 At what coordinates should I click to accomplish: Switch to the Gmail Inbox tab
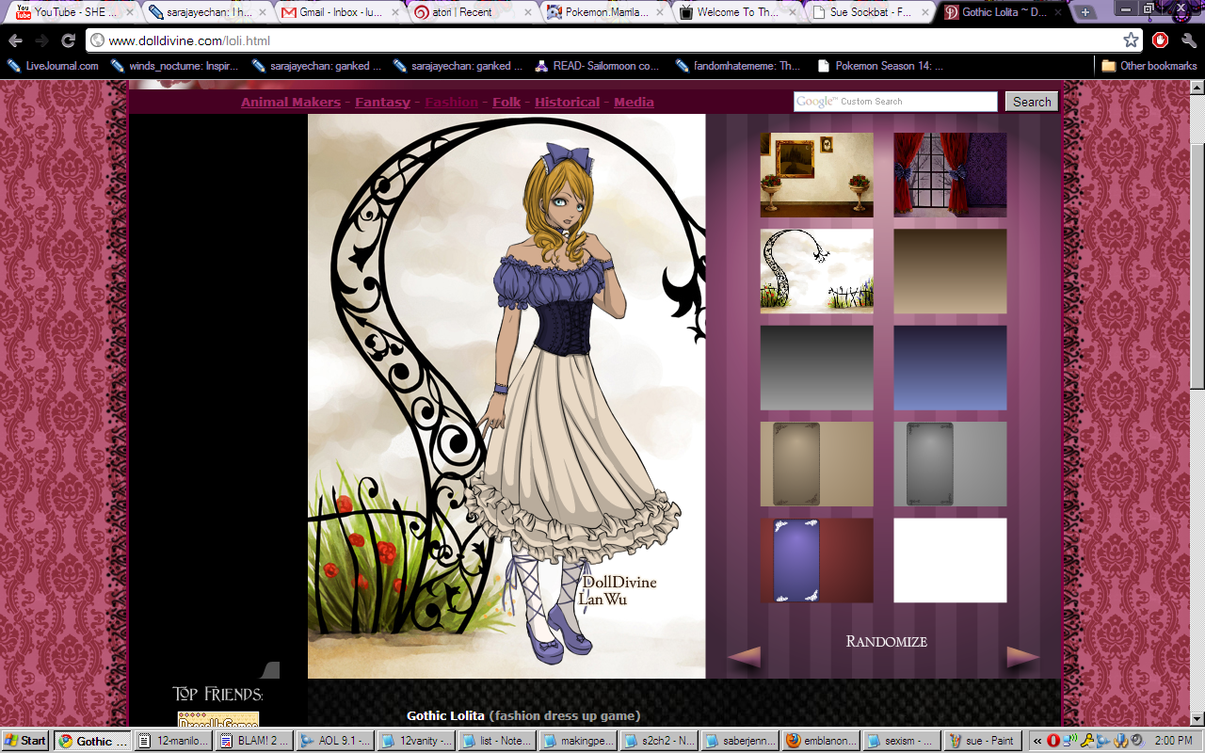[x=339, y=12]
